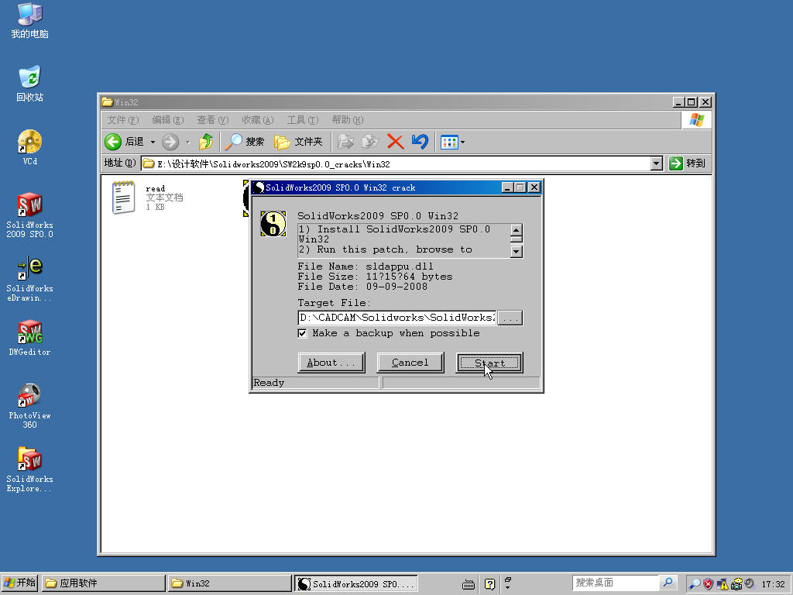
Task: Switch to Win32 taskbar window
Action: [x=229, y=583]
